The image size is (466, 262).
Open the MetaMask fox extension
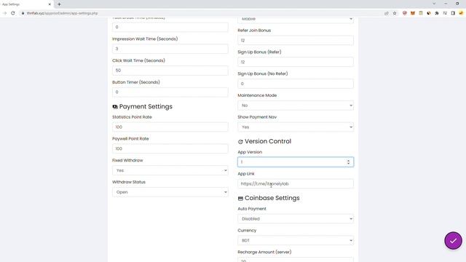413,13
